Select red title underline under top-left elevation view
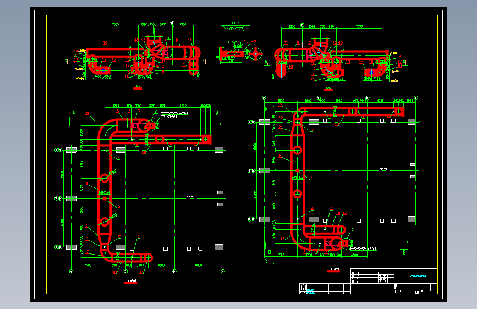 click(x=138, y=89)
